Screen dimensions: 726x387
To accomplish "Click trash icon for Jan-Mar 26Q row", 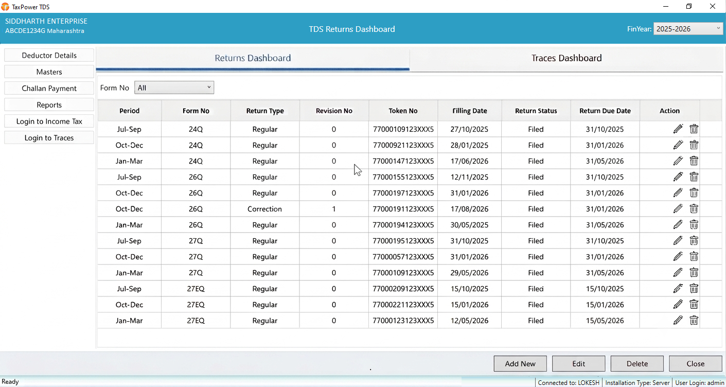I will click(694, 225).
